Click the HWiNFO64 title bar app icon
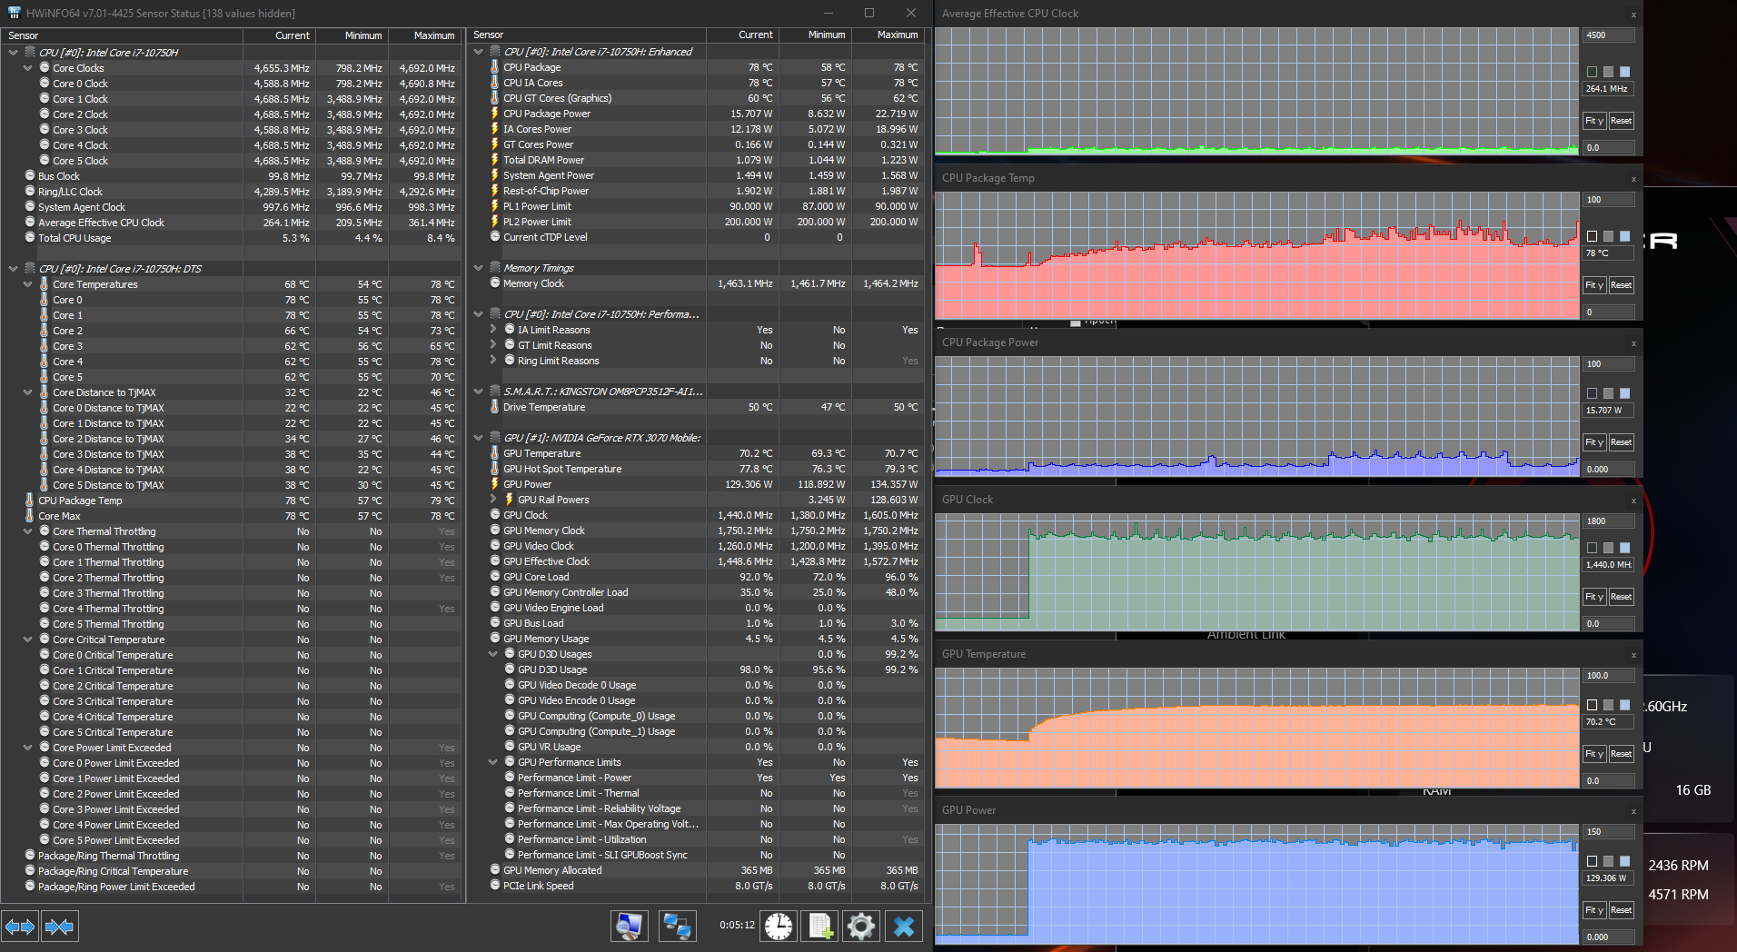 pos(14,13)
